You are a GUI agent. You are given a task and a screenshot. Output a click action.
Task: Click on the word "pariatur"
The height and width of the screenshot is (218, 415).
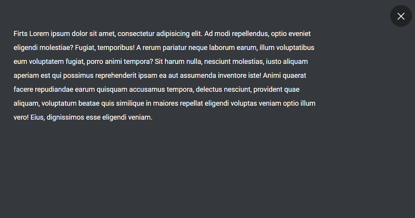click(174, 48)
